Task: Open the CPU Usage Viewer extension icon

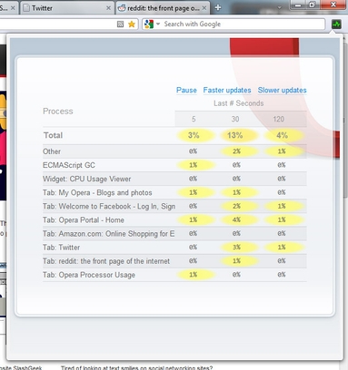Action: (336, 24)
